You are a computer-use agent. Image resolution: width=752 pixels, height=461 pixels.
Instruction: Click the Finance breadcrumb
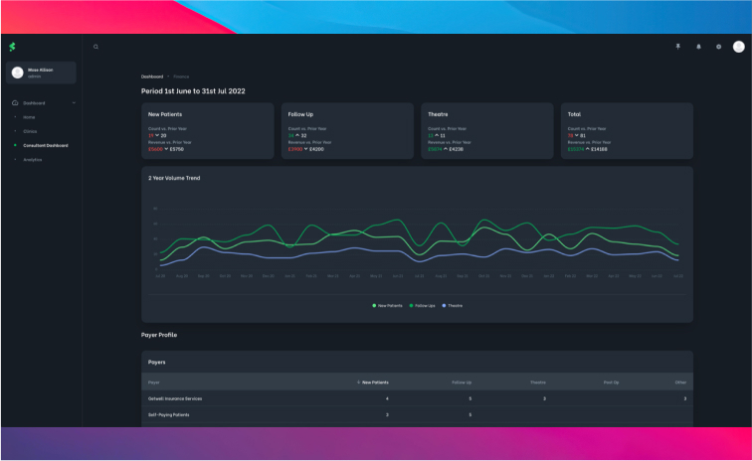tap(181, 77)
